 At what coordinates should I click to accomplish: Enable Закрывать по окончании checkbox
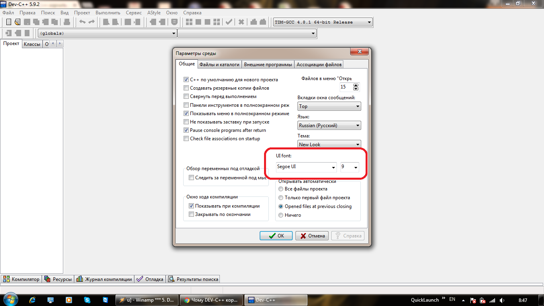(x=191, y=214)
